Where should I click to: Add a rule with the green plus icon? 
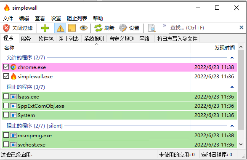(x=45, y=28)
